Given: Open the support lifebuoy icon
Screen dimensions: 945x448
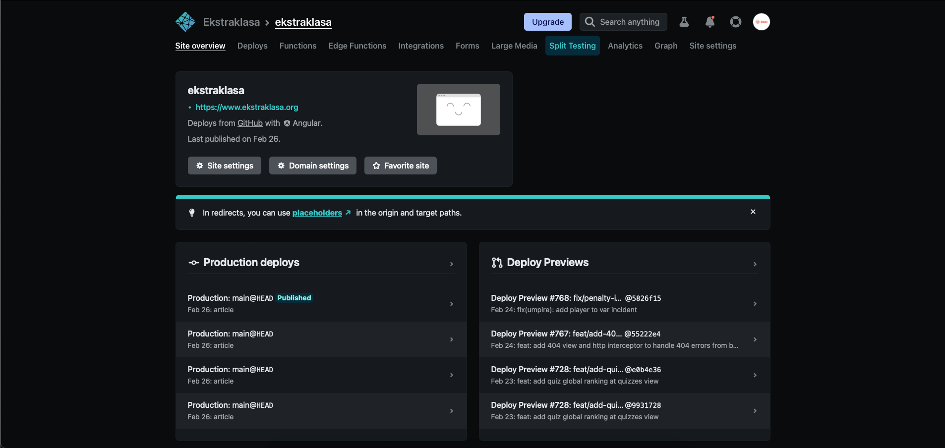Looking at the screenshot, I should 736,22.
